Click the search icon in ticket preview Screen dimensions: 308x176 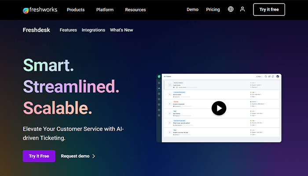click(266, 77)
